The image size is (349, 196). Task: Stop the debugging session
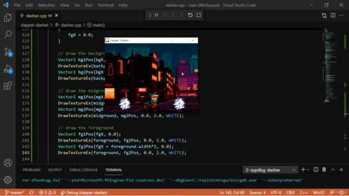(198, 15)
